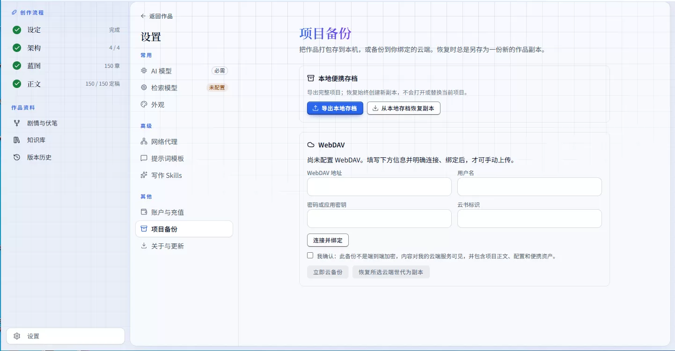Click the 立即云备份 button
The height and width of the screenshot is (351, 675).
(x=328, y=272)
